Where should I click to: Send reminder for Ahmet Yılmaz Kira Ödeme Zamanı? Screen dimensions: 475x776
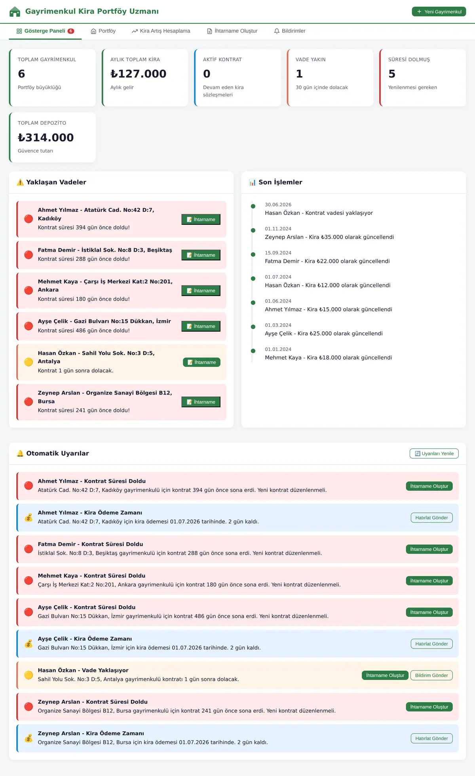tap(431, 518)
